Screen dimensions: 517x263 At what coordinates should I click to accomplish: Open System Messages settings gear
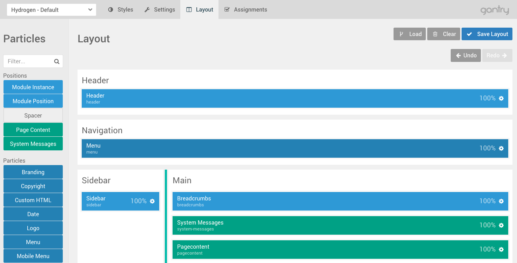click(501, 225)
